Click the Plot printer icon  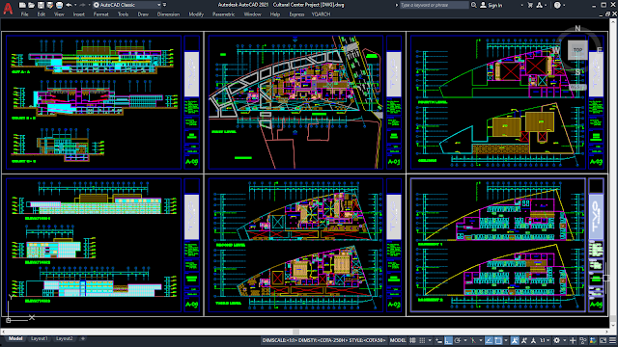click(59, 5)
